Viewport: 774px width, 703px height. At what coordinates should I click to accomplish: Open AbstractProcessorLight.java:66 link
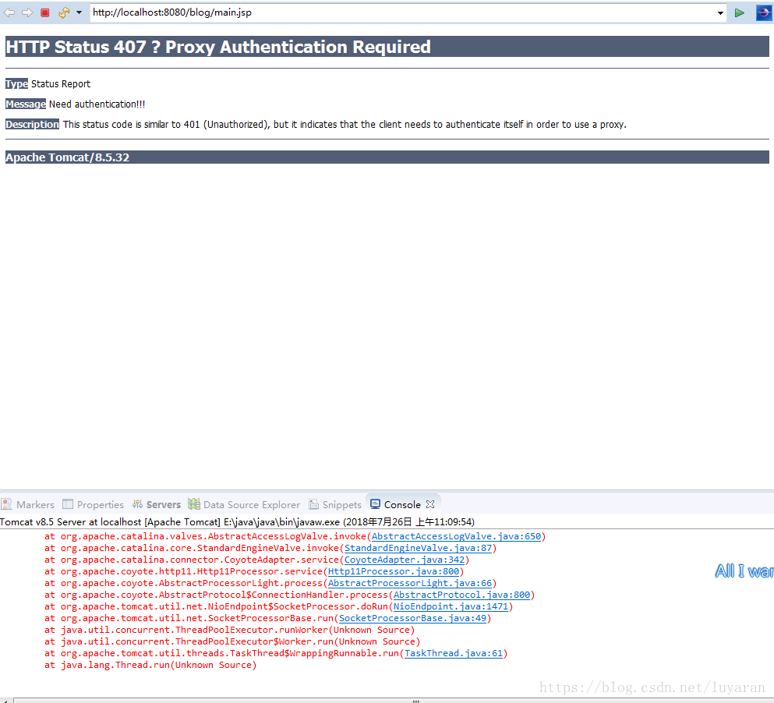(410, 584)
